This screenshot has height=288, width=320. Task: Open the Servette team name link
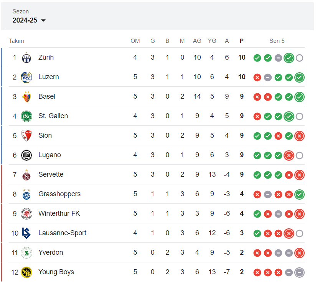[x=51, y=174]
